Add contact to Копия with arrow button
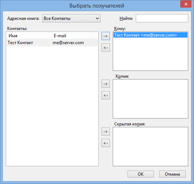This screenshot has height=184, width=194. (105, 84)
